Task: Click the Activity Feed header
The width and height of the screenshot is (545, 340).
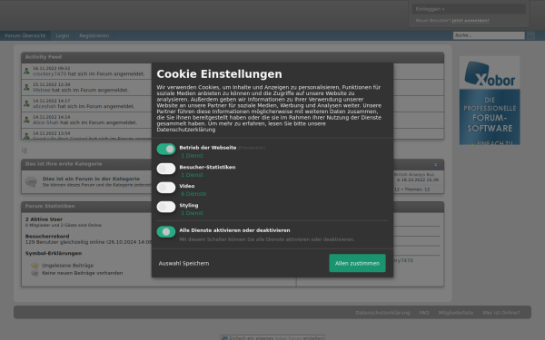Action: [233, 57]
